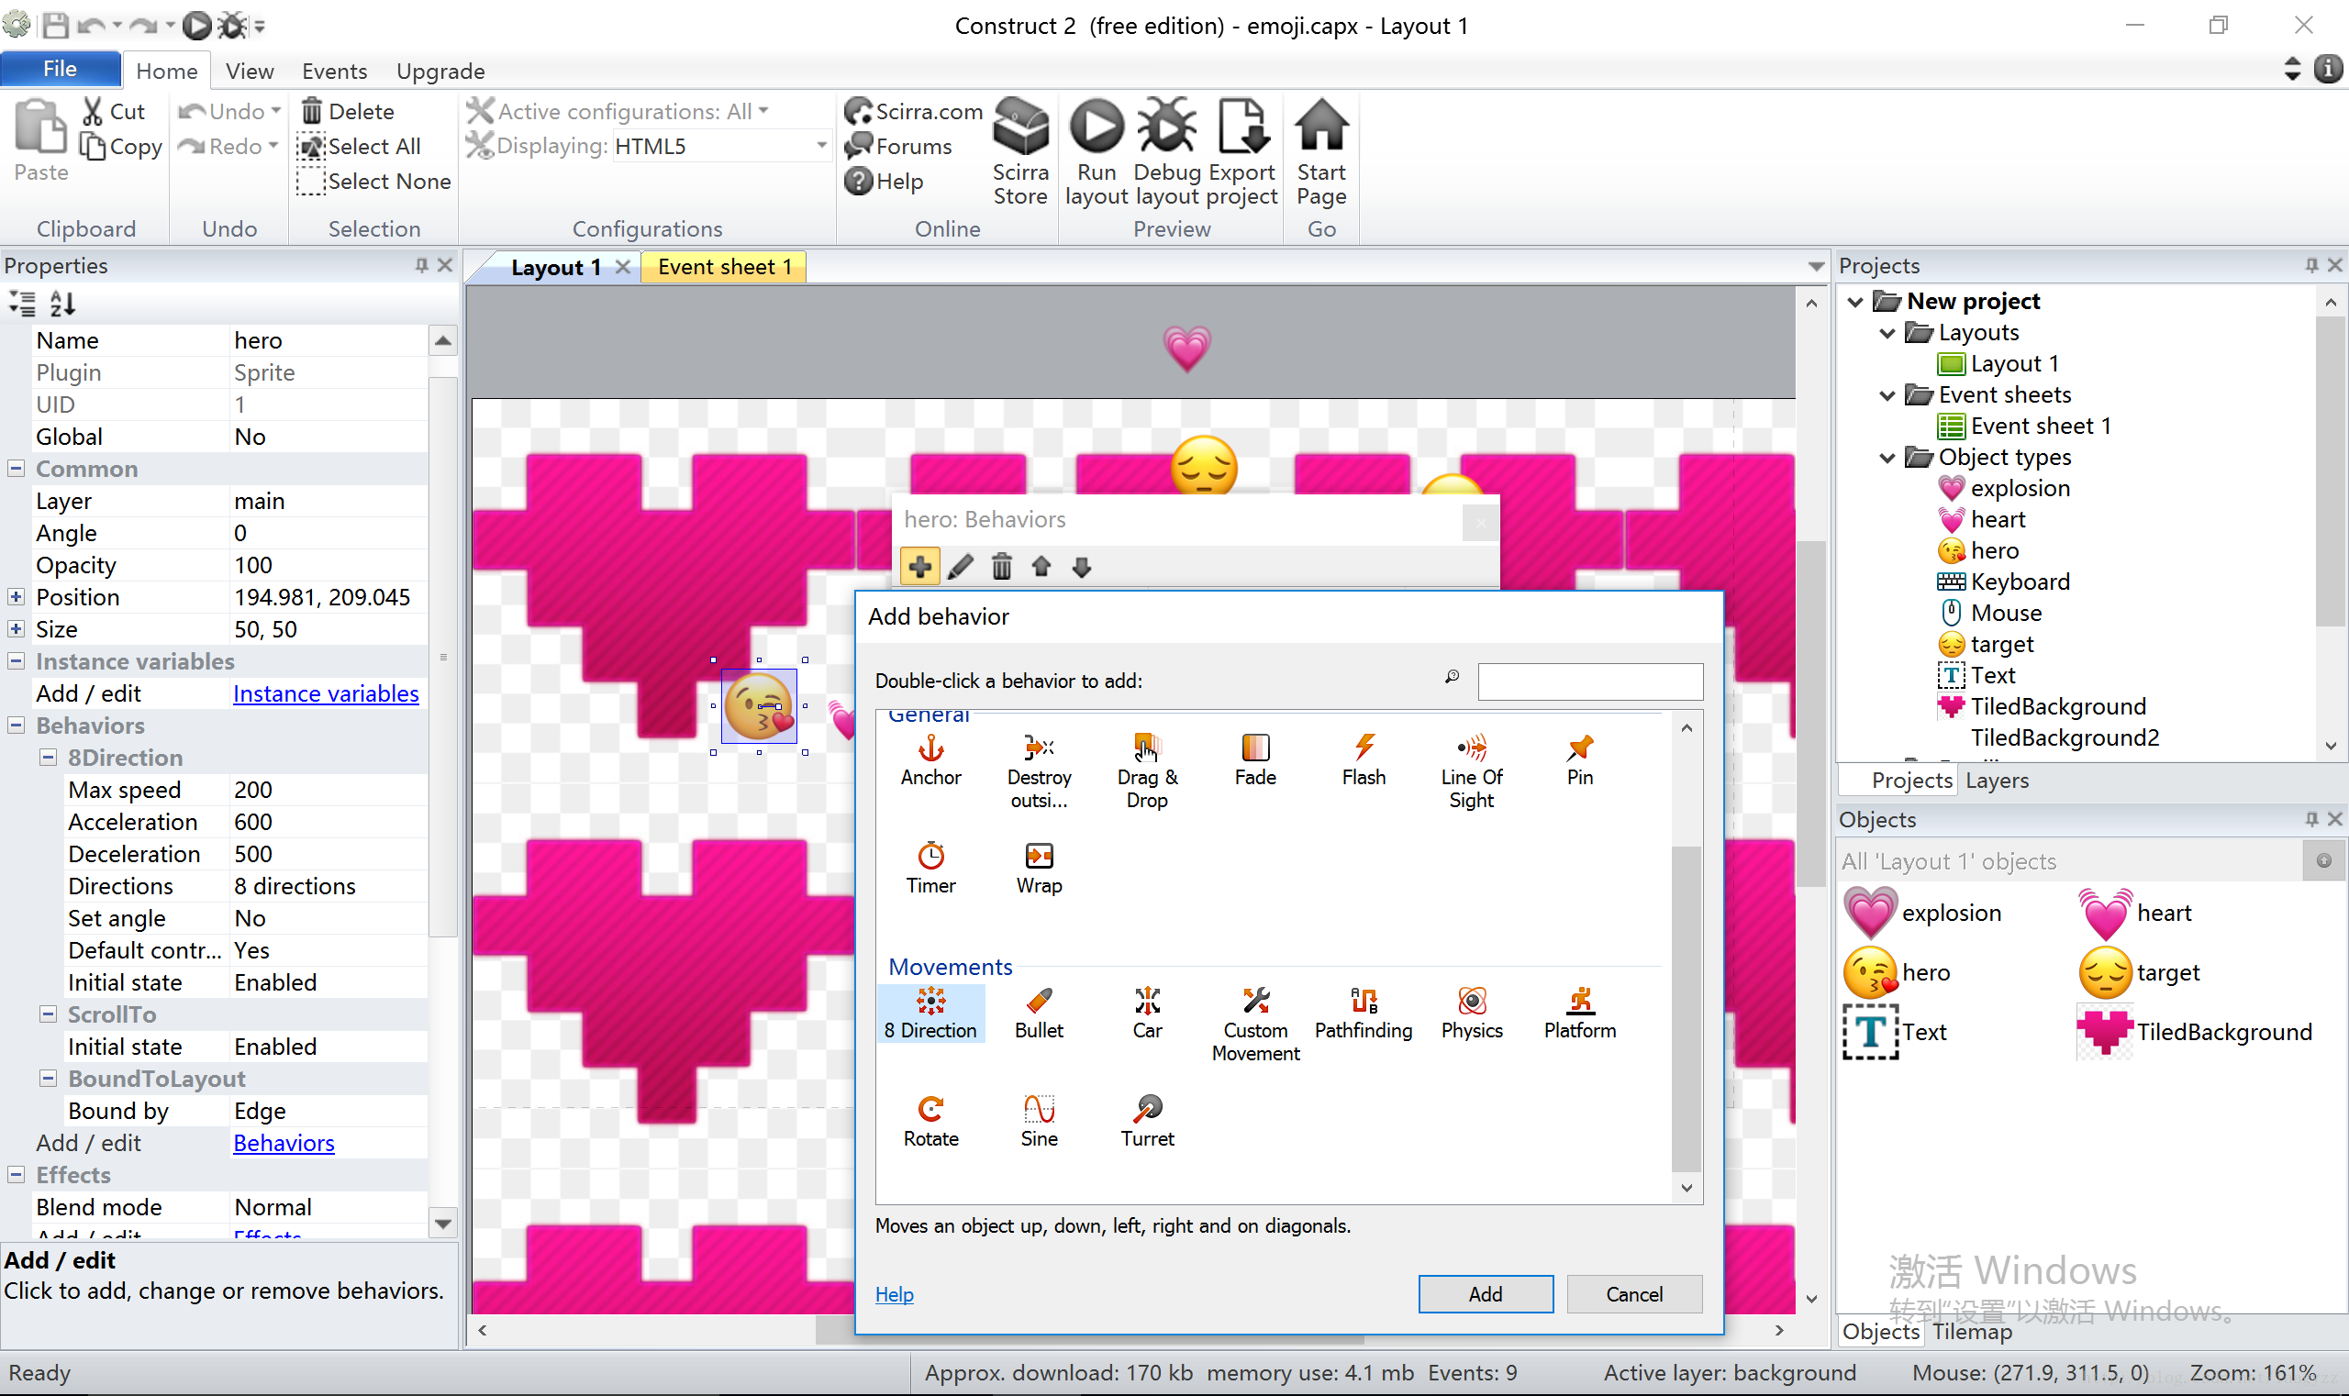Select the Car movement behavior
Screen dimensions: 2349x1396
pos(1147,1014)
